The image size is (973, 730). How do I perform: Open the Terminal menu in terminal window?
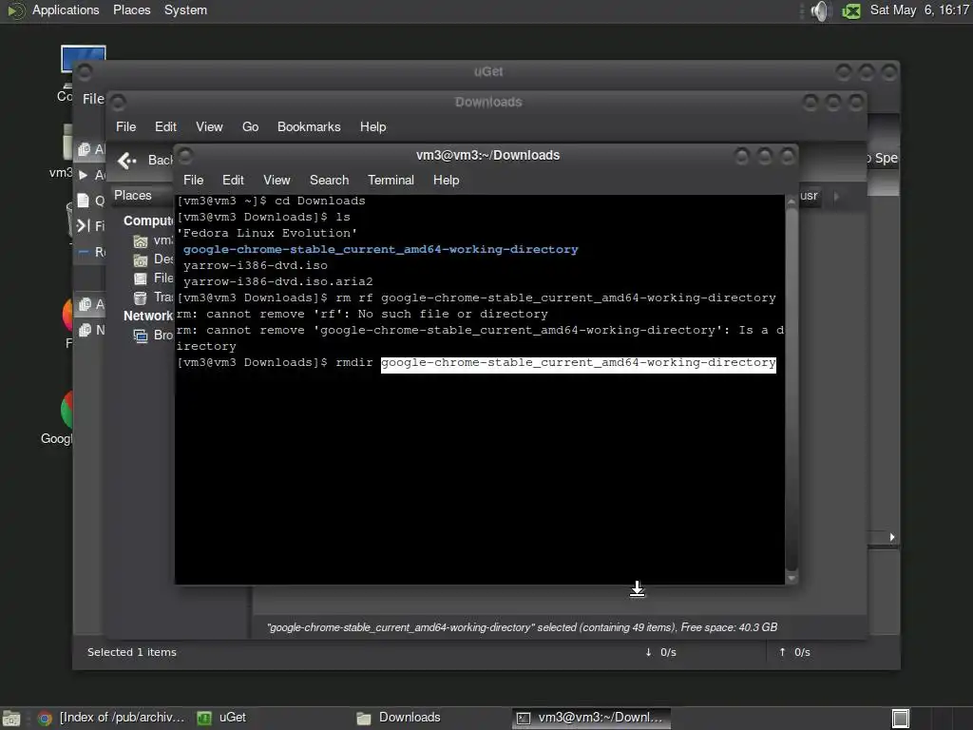click(391, 180)
